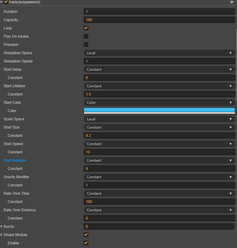Open the Gravity Modifier mode dropdown
The width and height of the screenshot is (237, 248).
[x=159, y=177]
